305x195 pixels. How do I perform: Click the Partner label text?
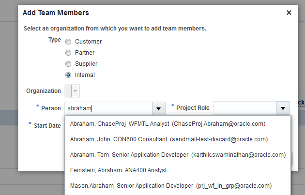click(x=85, y=53)
